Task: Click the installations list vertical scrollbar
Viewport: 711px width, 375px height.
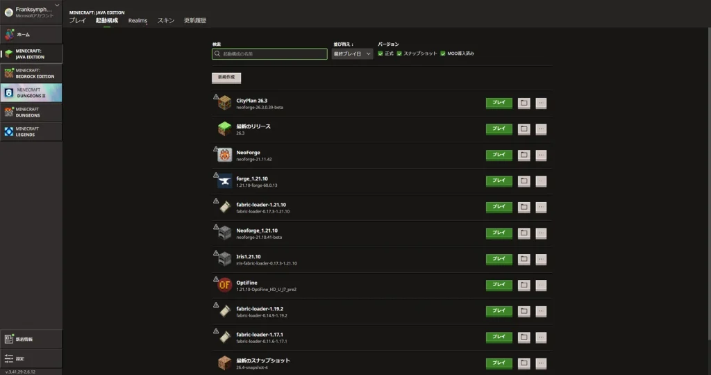Action: click(709, 183)
